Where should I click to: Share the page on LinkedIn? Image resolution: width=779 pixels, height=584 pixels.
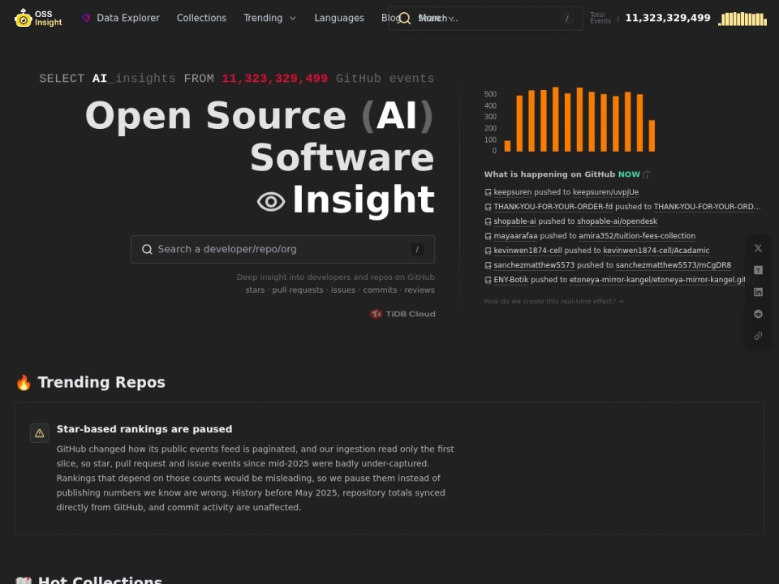point(758,292)
